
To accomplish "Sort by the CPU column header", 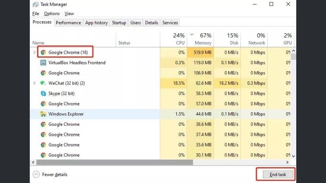I will [x=174, y=39].
